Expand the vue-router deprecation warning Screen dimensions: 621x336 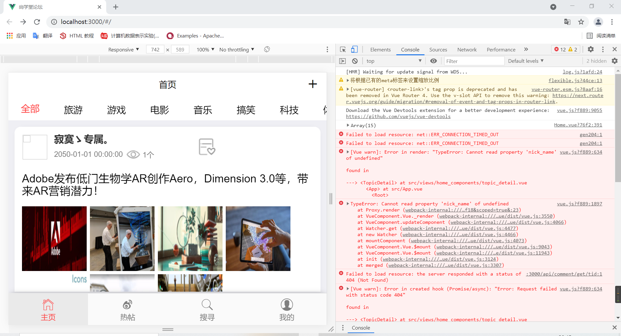[348, 89]
